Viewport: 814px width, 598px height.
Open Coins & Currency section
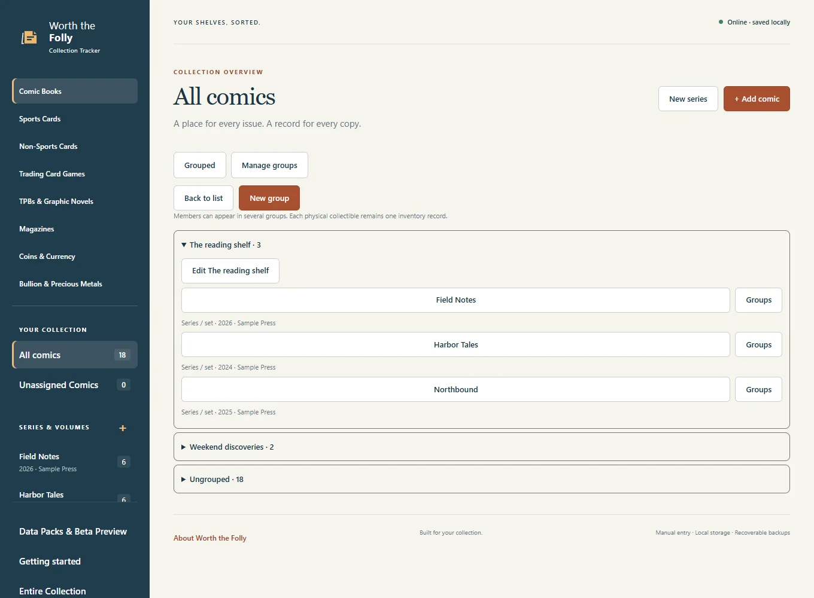75,256
